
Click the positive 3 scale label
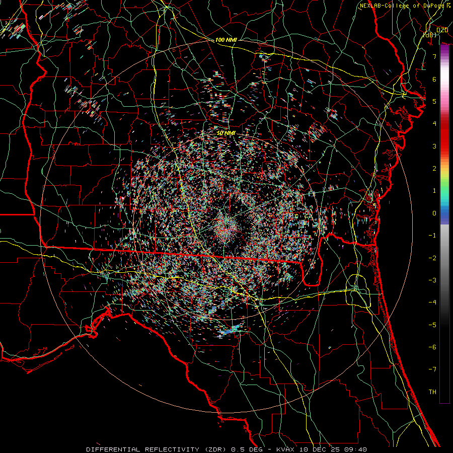pyautogui.click(x=434, y=146)
